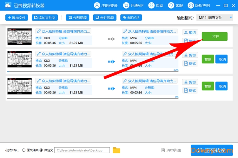238x158 pixels.
Task: Click the progress bar showing 0%
Action: (x=93, y=98)
